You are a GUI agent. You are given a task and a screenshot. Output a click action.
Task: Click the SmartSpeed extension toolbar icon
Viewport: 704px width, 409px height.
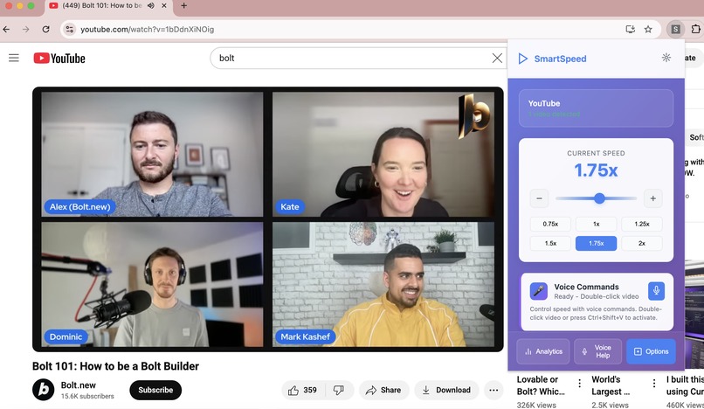click(x=675, y=29)
